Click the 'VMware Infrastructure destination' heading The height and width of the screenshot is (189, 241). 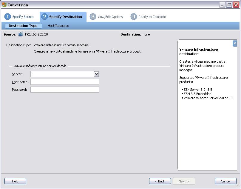click(x=199, y=52)
